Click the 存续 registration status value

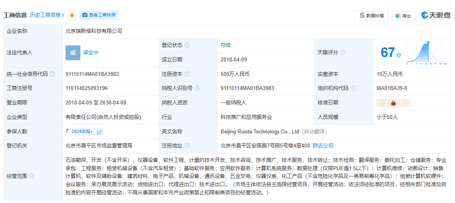226,45
